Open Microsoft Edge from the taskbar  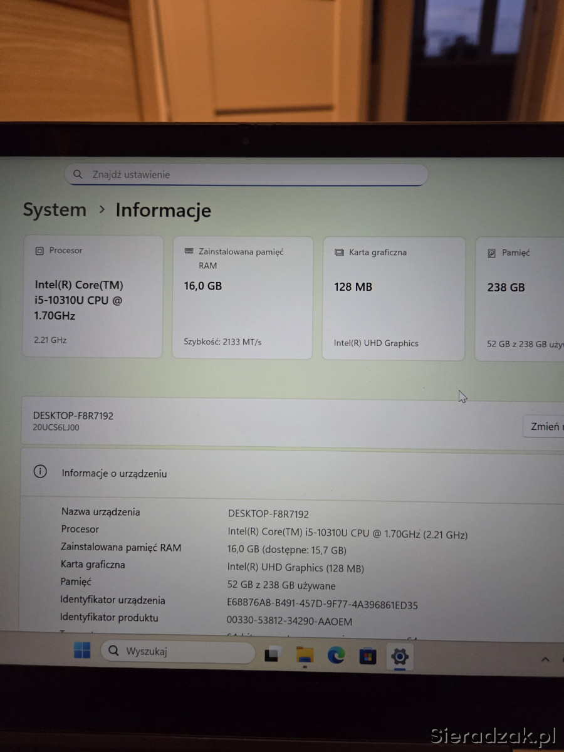(x=337, y=655)
